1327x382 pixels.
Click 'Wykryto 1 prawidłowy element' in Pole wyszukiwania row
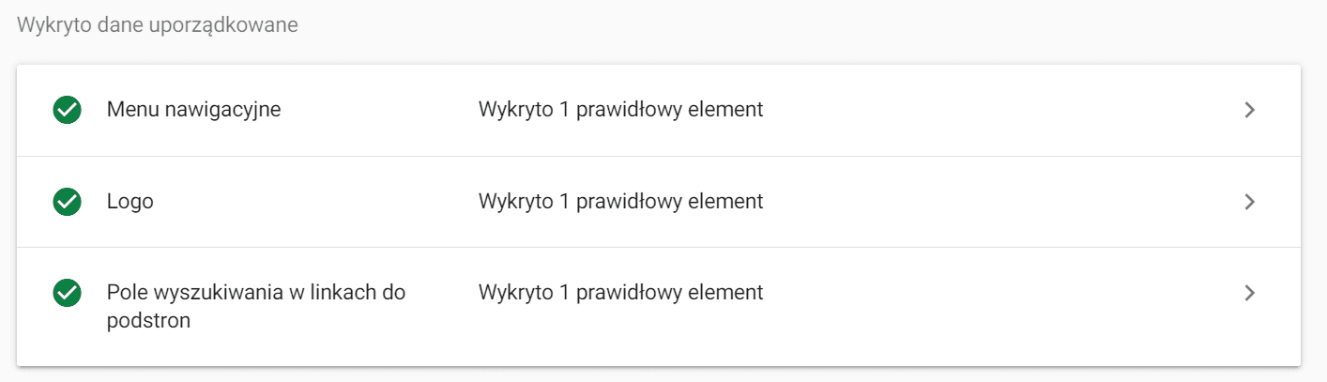(620, 293)
